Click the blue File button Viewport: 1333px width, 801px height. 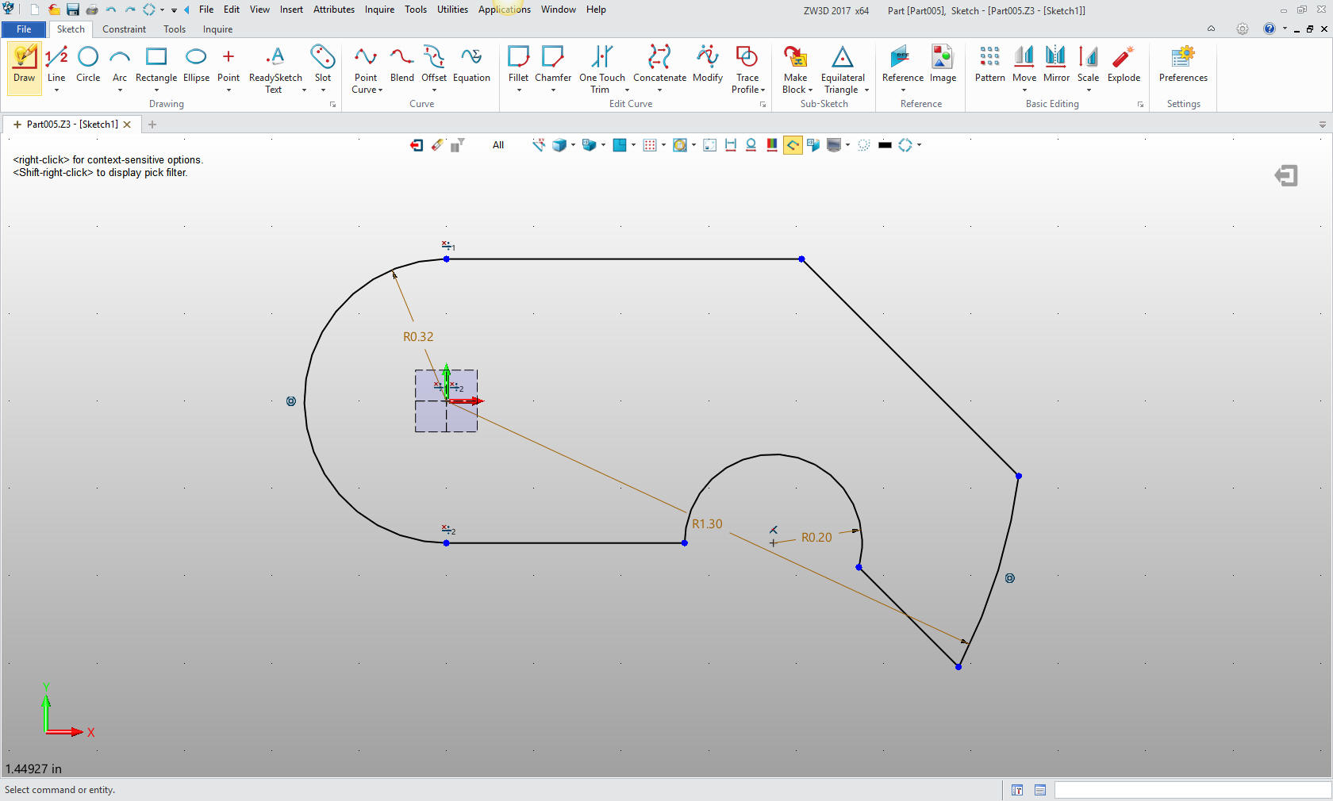click(x=24, y=29)
